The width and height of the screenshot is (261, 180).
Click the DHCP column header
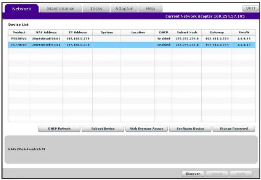tap(164, 32)
